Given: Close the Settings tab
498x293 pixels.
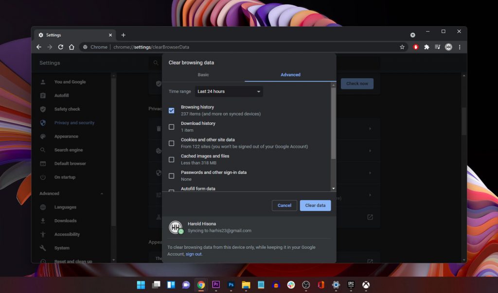Looking at the screenshot, I should (x=110, y=35).
